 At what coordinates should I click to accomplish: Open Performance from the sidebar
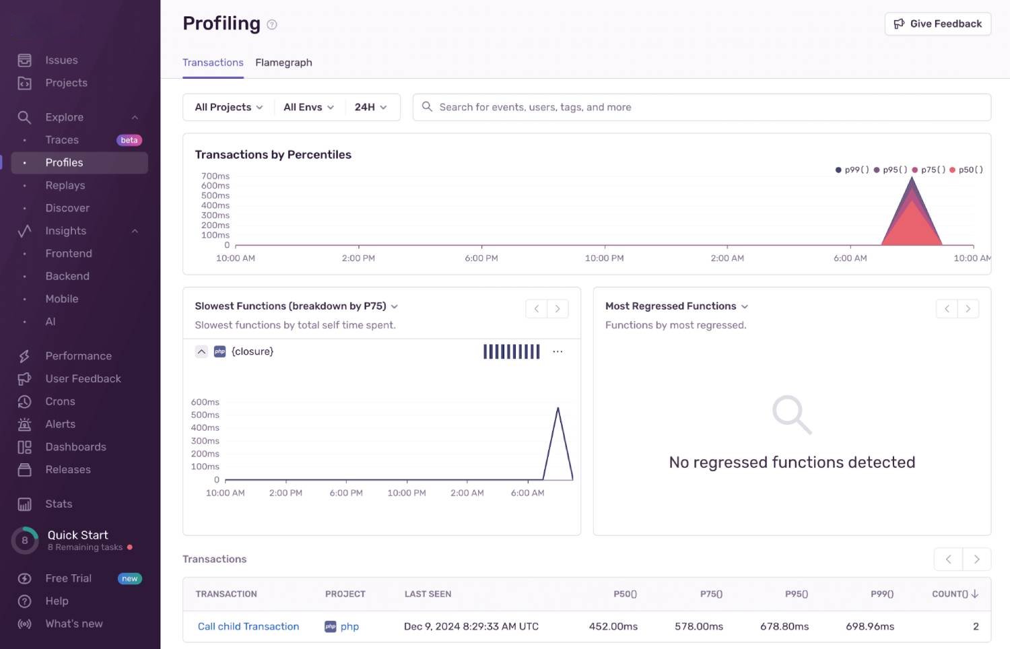78,355
